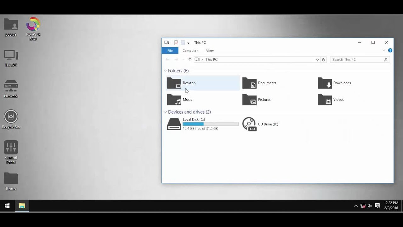This screenshot has width=403, height=227.
Task: Open the Videos folder
Action: [338, 99]
